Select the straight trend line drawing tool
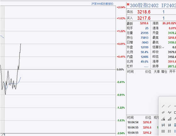 pos(163,106)
